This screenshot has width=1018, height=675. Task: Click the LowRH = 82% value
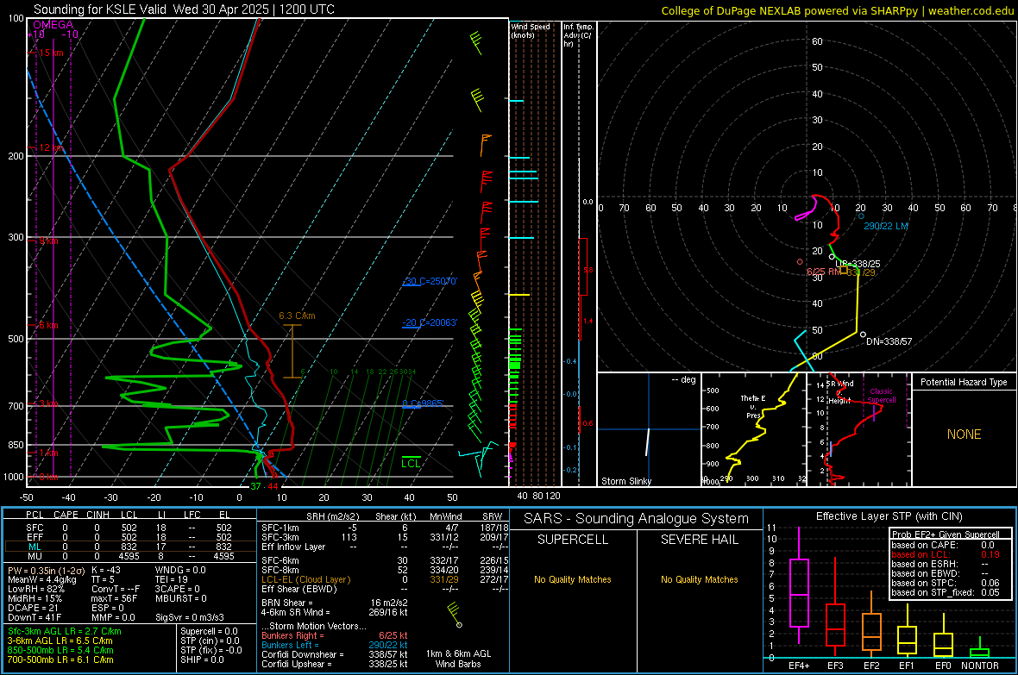click(x=35, y=589)
